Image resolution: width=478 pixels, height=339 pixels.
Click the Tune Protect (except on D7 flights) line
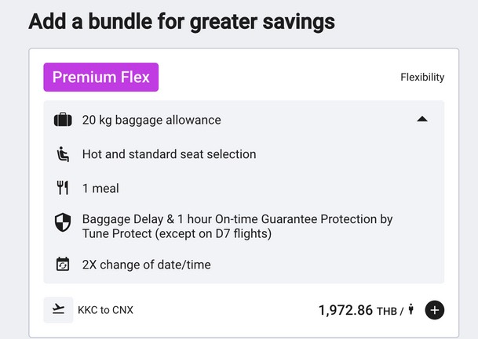pos(176,233)
